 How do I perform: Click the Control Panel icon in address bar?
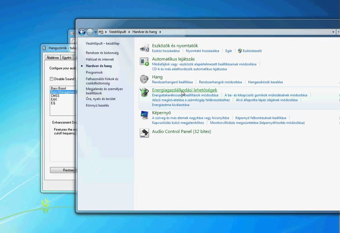tap(101, 32)
